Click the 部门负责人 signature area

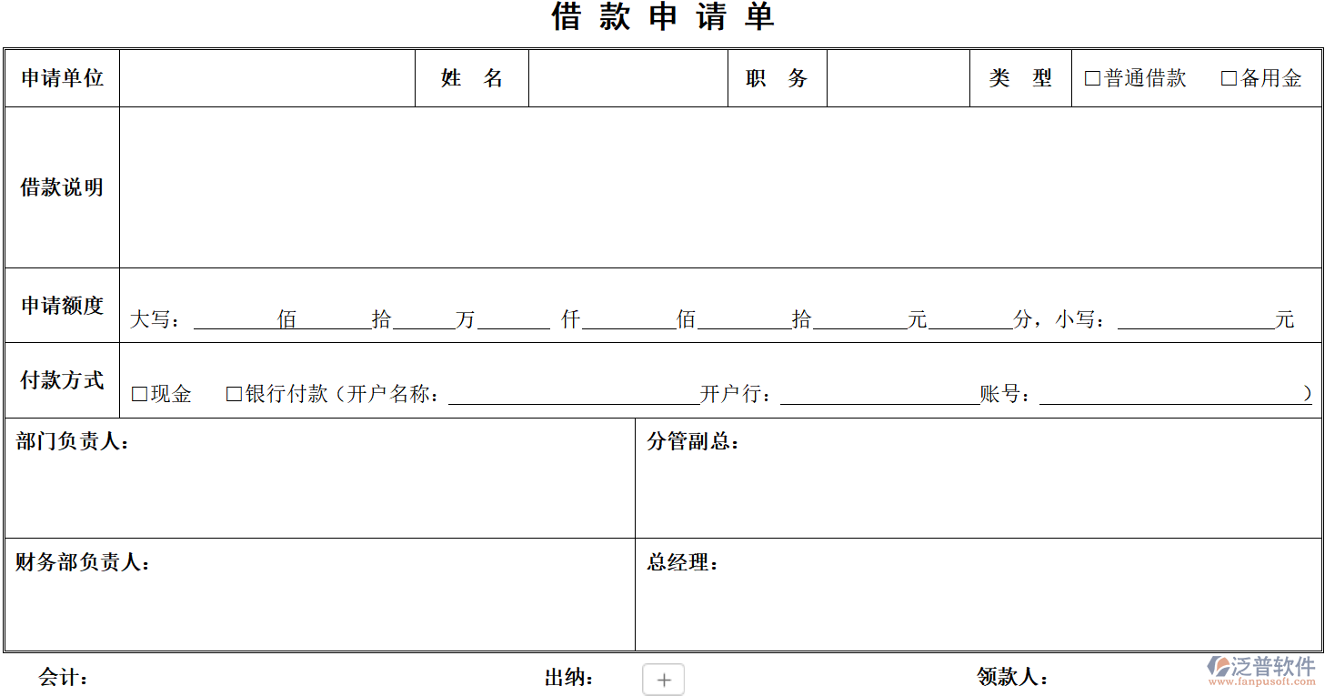click(318, 478)
